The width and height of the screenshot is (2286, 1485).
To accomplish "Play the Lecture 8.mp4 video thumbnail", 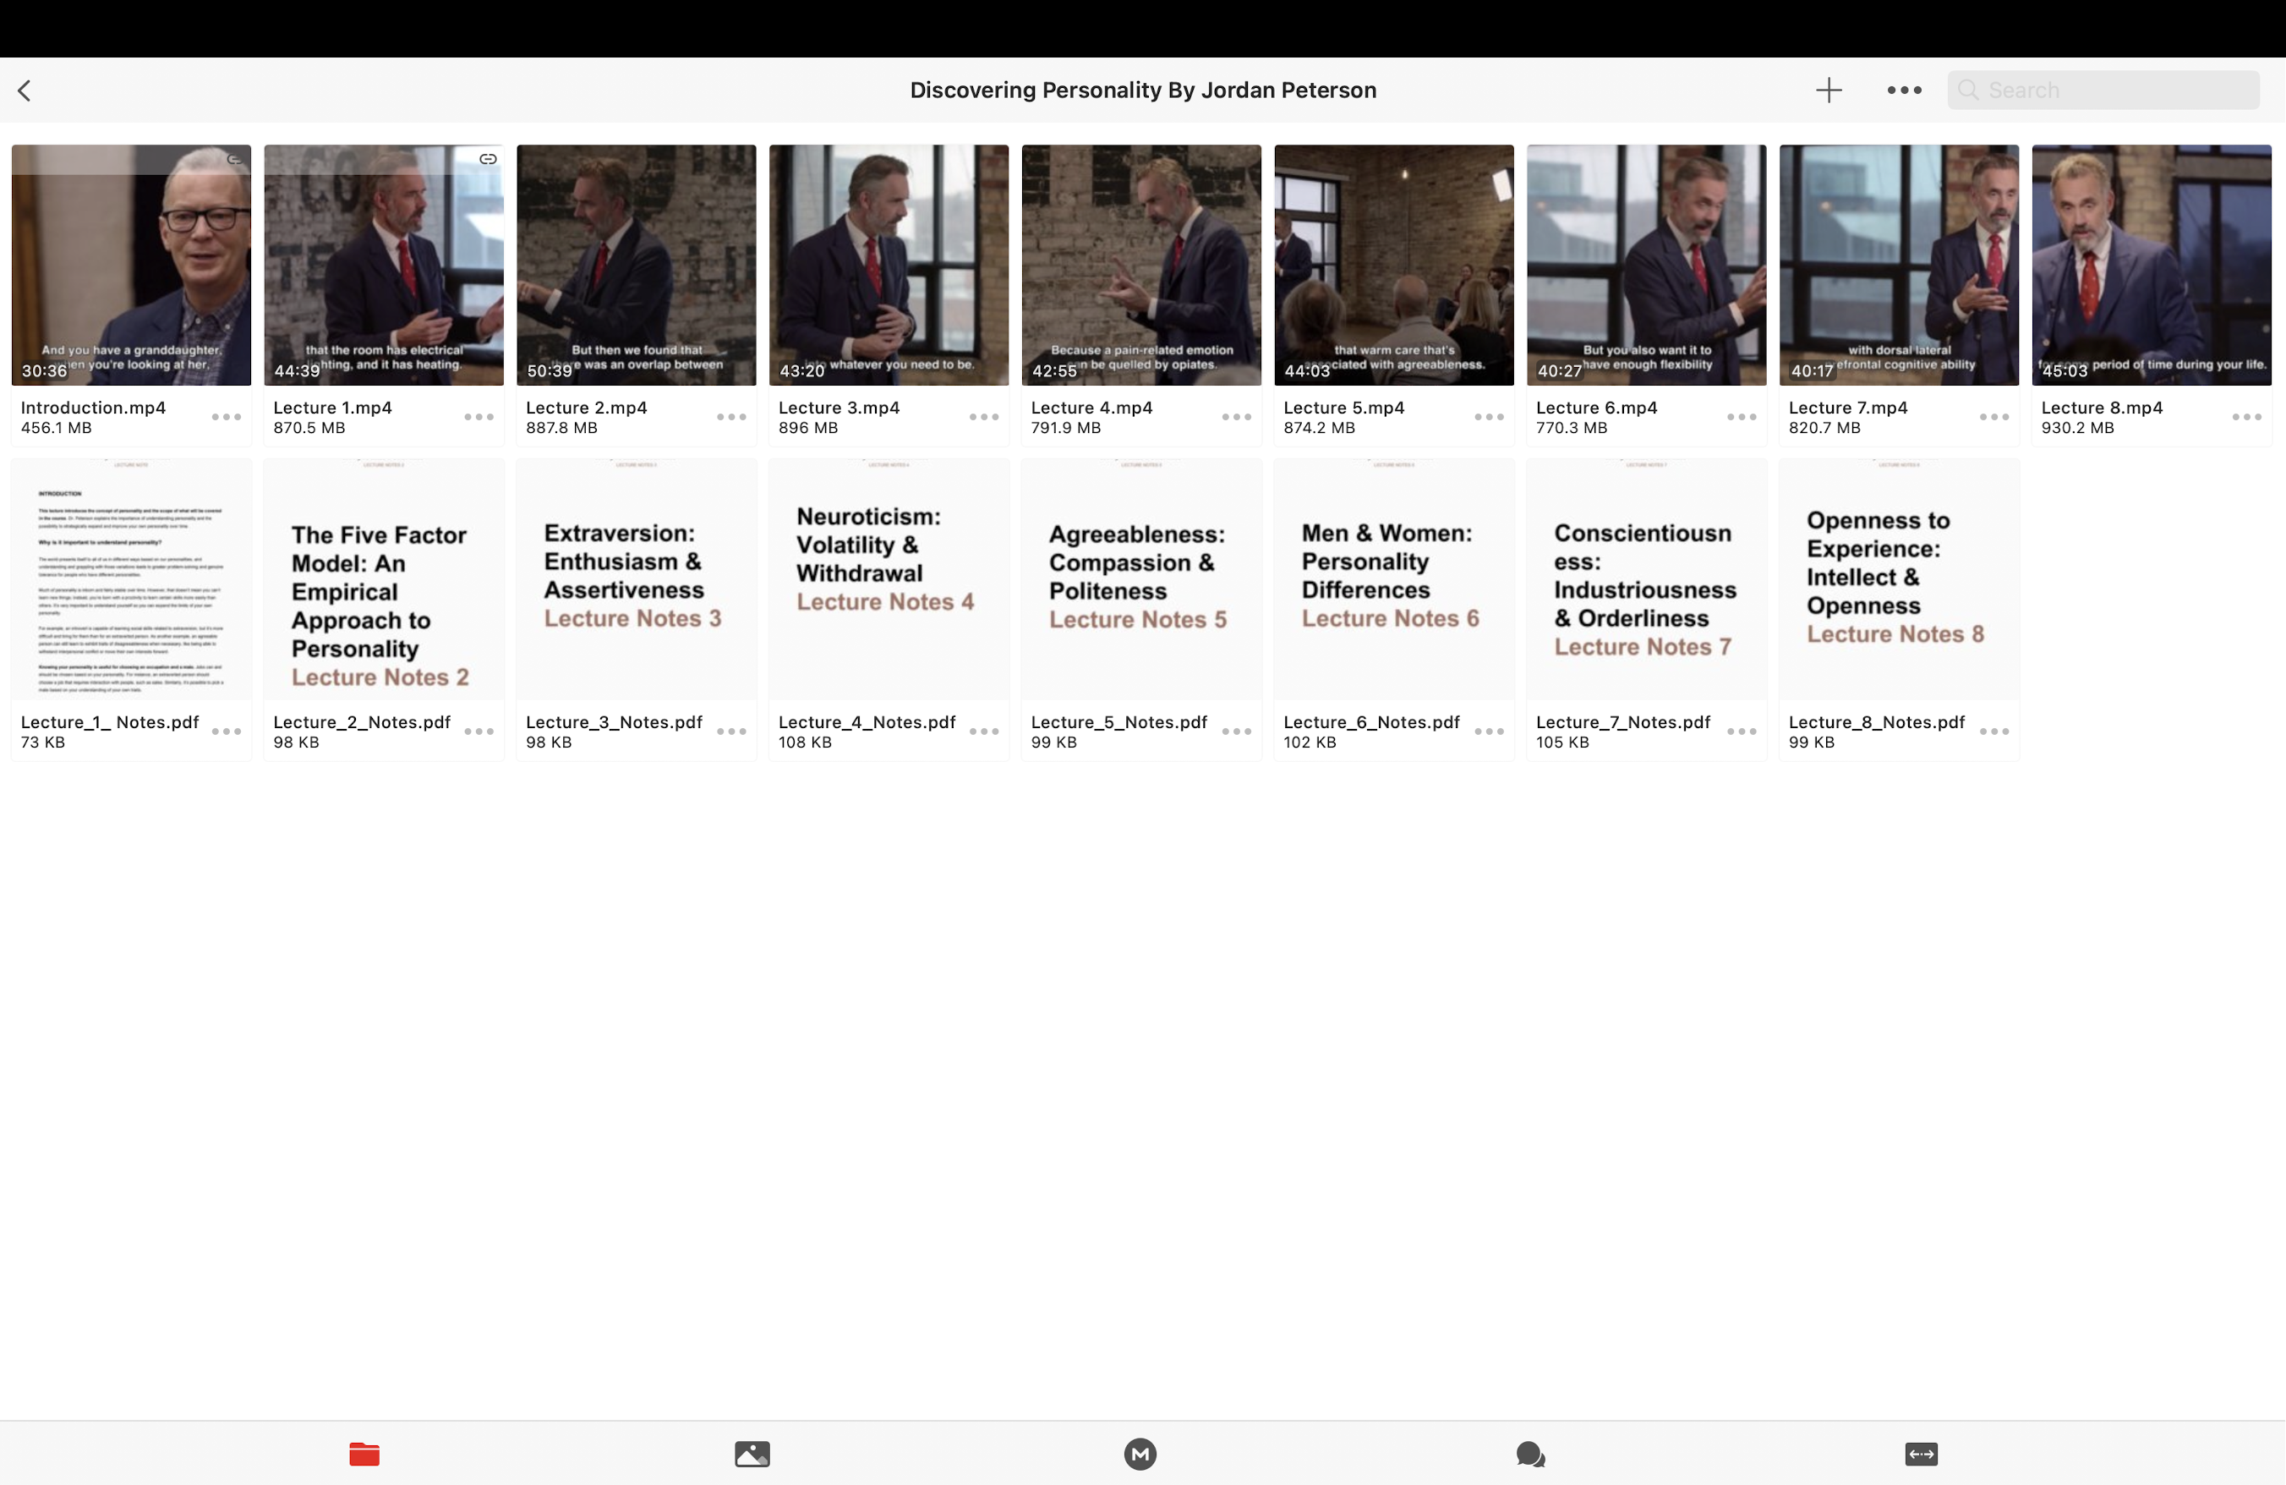I will point(2152,265).
